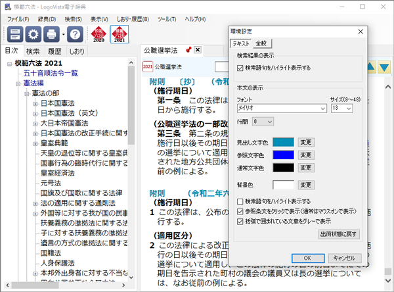Click the search input field beside 公職選挙法
The image size is (394, 292).
(x=222, y=67)
